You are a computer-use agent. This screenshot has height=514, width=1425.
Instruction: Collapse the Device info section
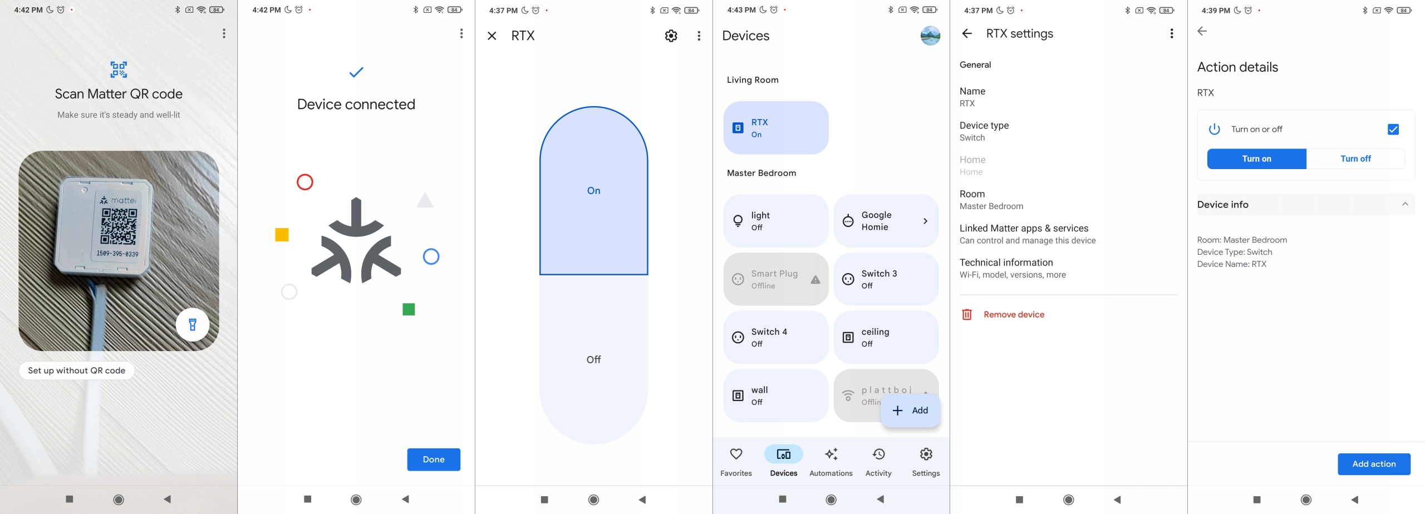tap(1406, 204)
